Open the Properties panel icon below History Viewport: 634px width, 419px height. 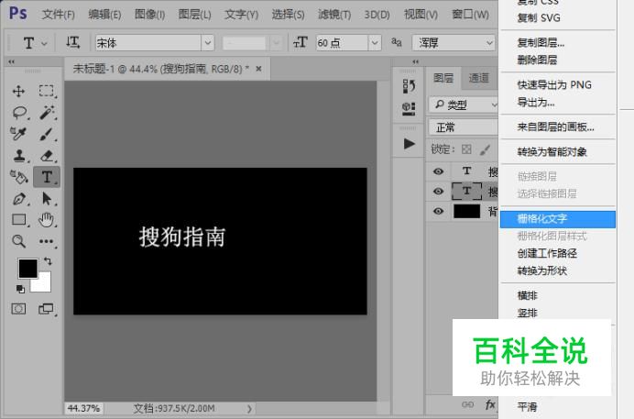tap(409, 108)
